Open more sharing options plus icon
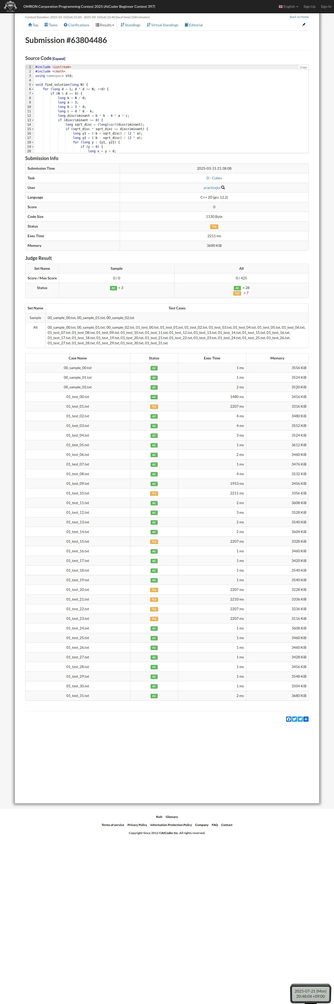This screenshot has width=334, height=1004. tap(306, 719)
